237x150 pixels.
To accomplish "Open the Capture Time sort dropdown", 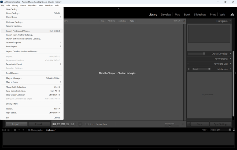I will (x=102, y=124).
